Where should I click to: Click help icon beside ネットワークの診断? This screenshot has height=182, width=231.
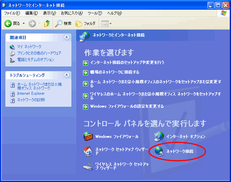(13, 101)
